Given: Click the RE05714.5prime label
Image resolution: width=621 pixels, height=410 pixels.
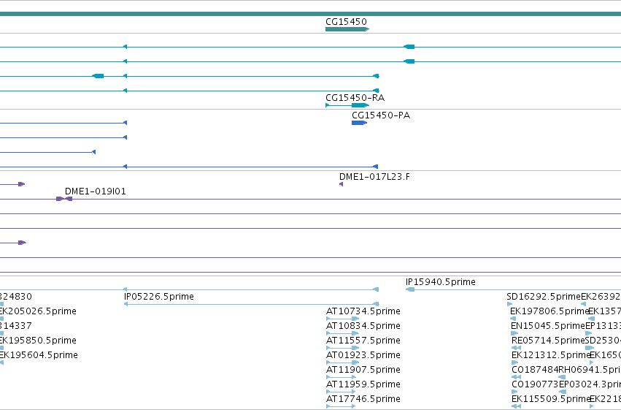Looking at the screenshot, I should point(548,341).
